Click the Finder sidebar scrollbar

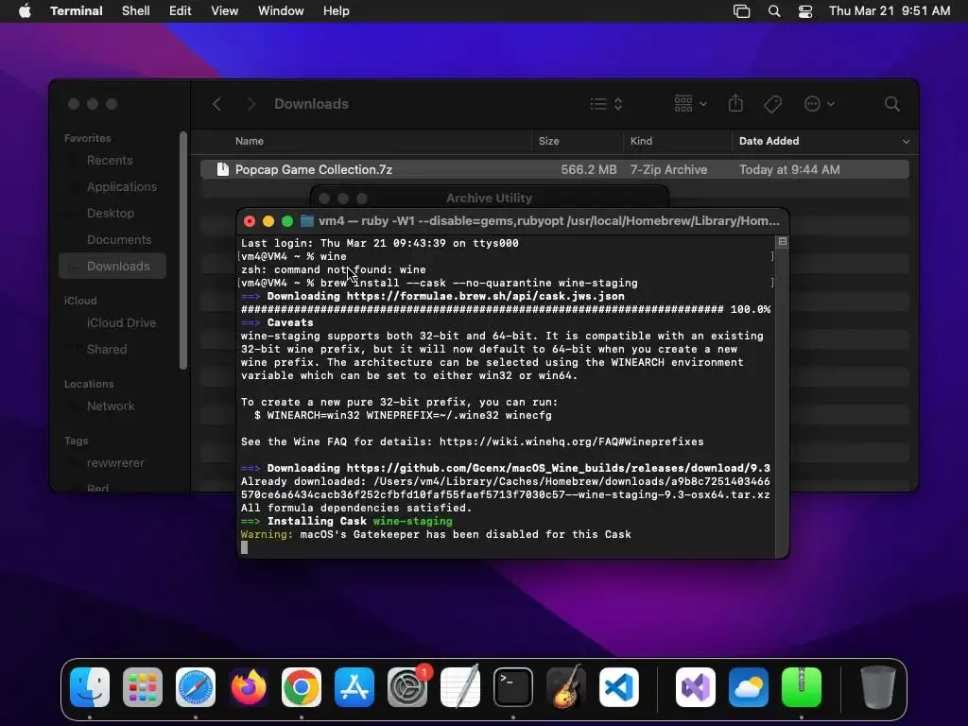click(182, 250)
